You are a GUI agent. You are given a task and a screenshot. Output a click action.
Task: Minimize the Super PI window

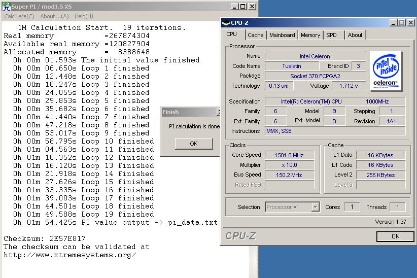[234, 7]
